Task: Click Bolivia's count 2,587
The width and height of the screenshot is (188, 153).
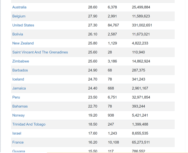Action: click(112, 34)
